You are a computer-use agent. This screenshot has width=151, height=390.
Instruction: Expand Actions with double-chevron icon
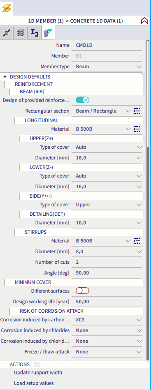pos(38,365)
